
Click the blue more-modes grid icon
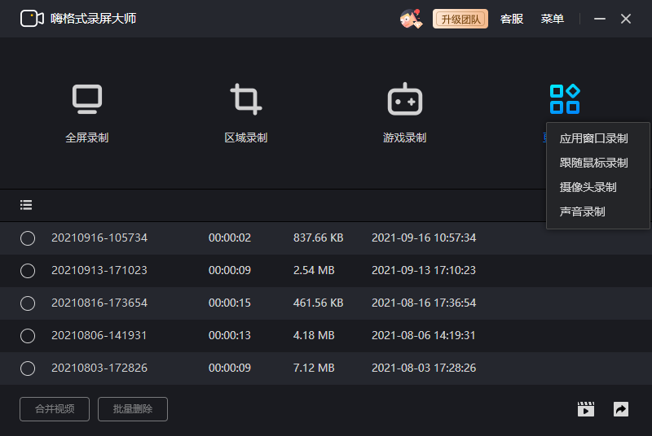(x=565, y=99)
